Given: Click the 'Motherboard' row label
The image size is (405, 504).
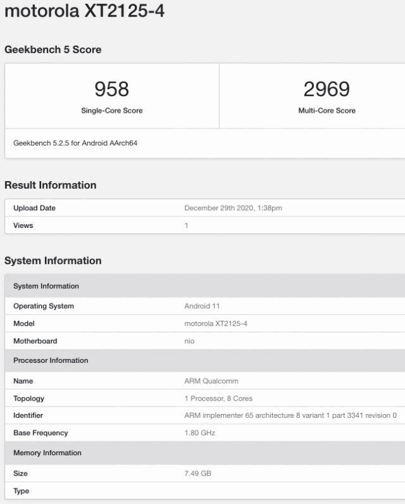Looking at the screenshot, I should point(35,341).
